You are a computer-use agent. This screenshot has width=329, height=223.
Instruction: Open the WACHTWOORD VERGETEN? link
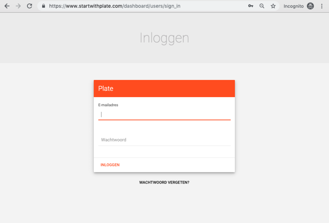click(x=164, y=183)
